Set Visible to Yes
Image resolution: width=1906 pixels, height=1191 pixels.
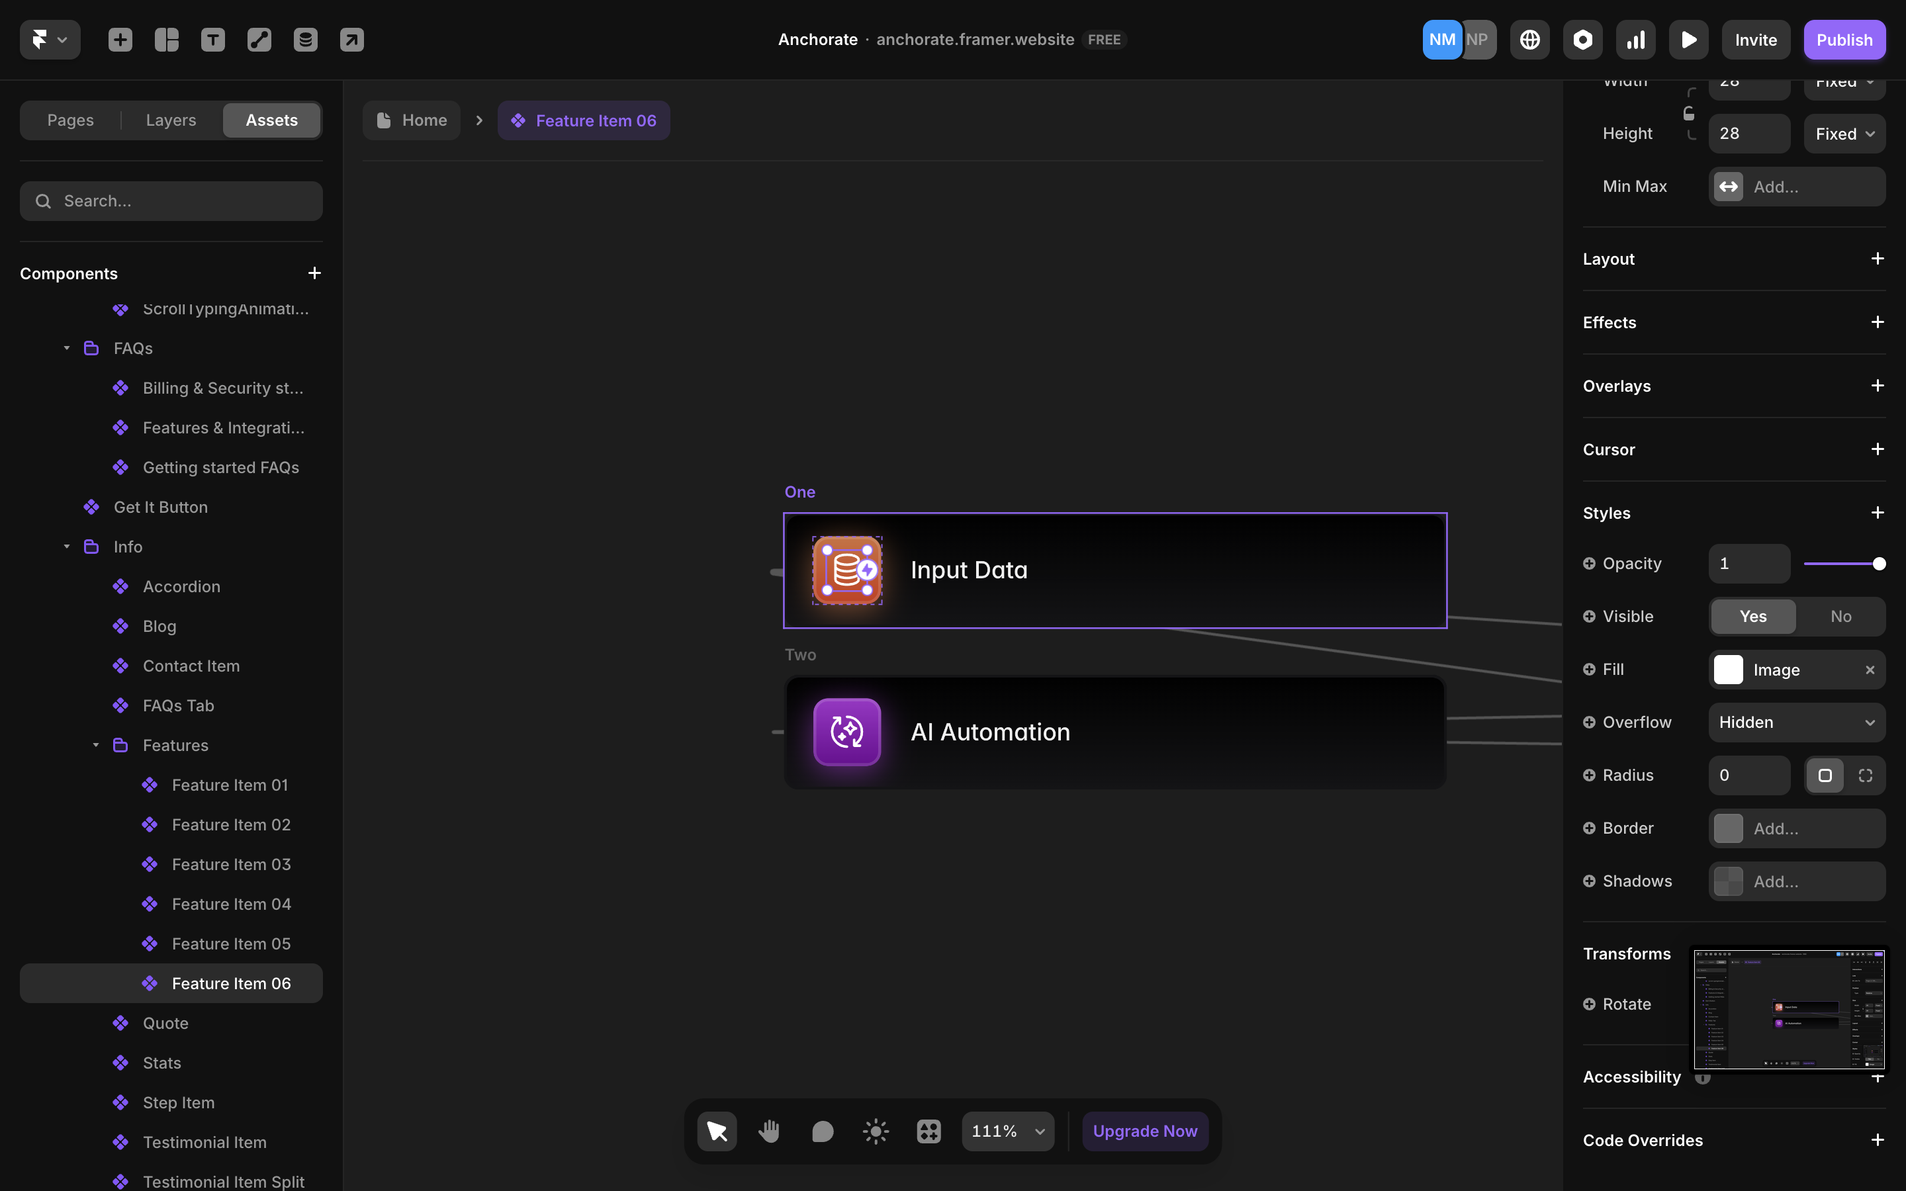(x=1752, y=617)
